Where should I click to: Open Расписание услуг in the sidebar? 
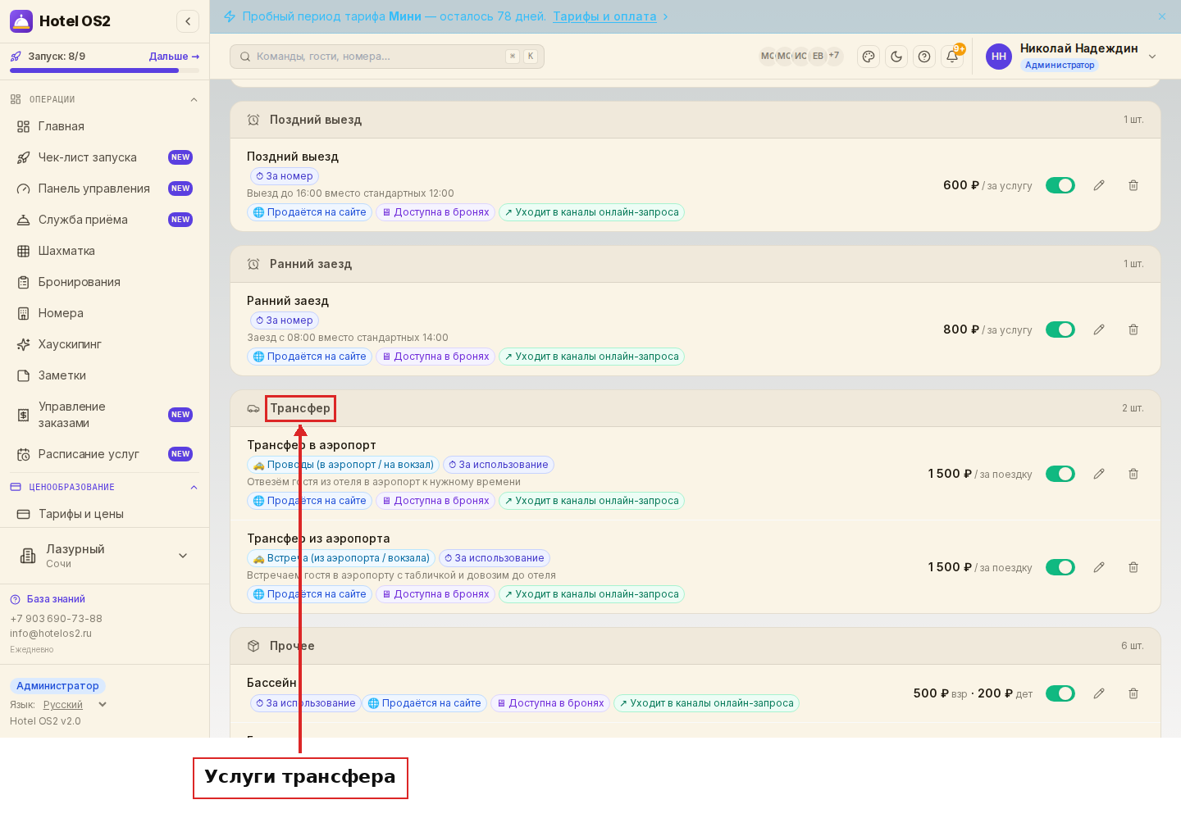coord(104,454)
